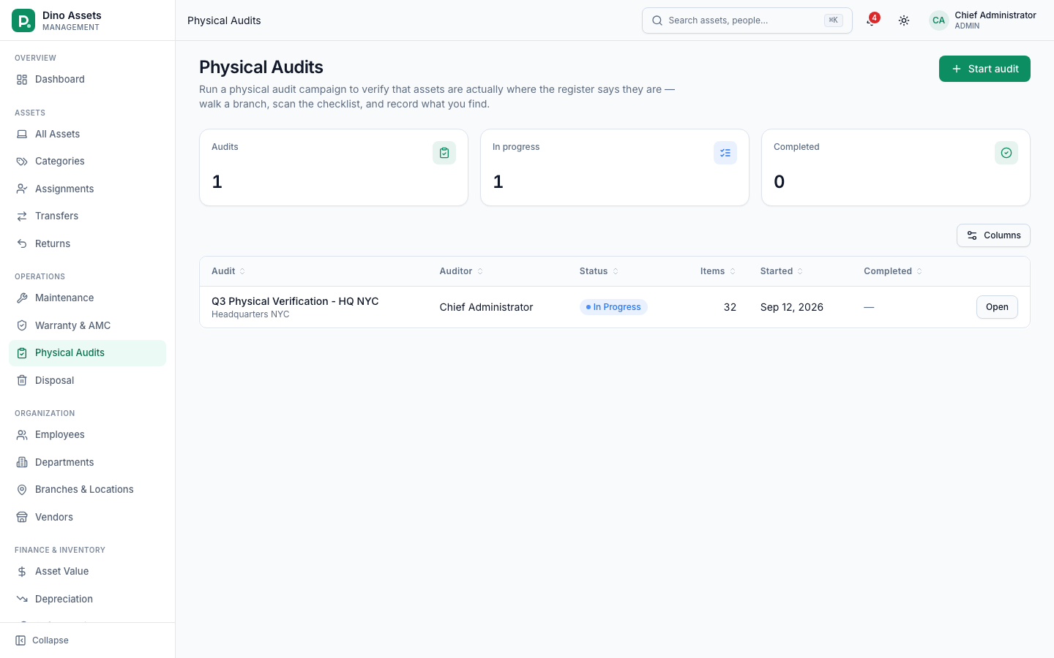Image resolution: width=1054 pixels, height=658 pixels.
Task: Focus the search assets, people field
Action: [747, 20]
